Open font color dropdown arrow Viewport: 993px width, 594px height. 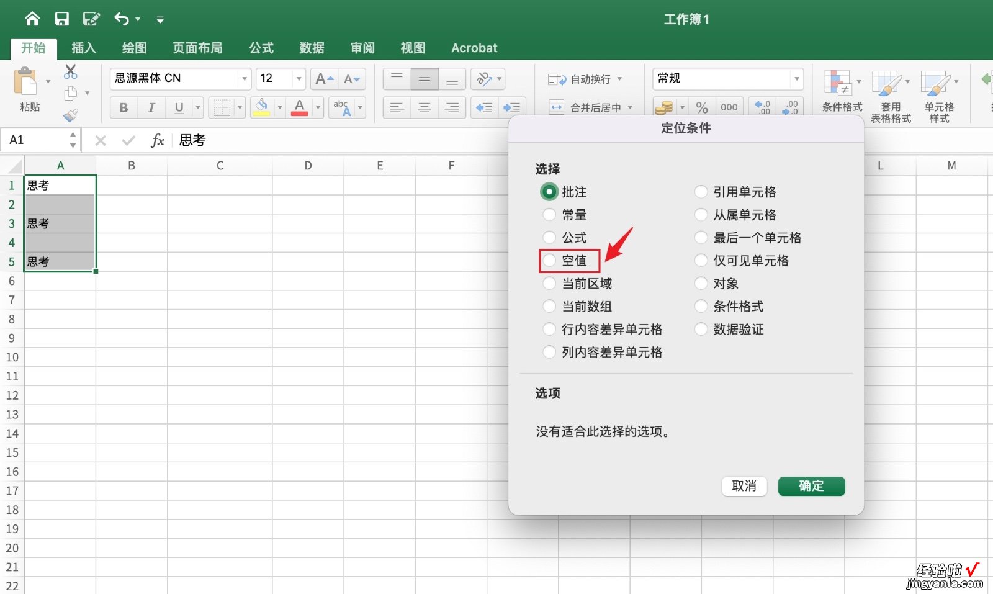[x=318, y=108]
